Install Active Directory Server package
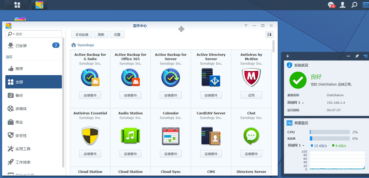The image size is (369, 178). point(211,95)
